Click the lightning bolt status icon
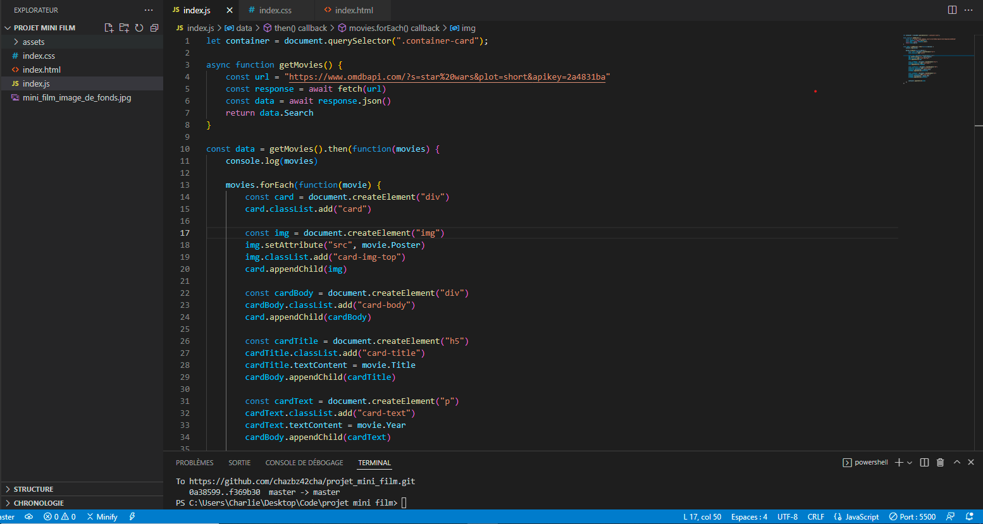 (132, 517)
